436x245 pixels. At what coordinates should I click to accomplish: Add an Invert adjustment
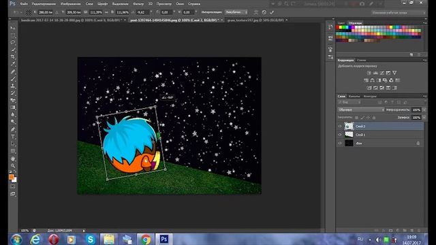[x=369, y=88]
